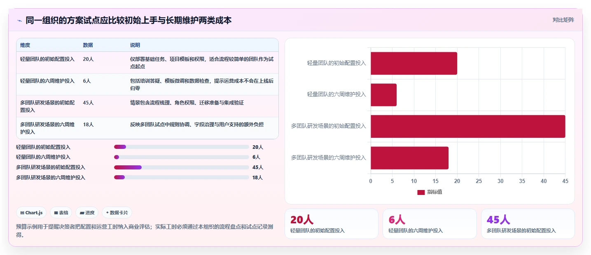Click table cell 轻量团队的初始配置投入
The height and width of the screenshot is (255, 591).
pyautogui.click(x=47, y=59)
